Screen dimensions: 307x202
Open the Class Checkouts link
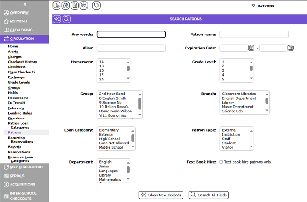22,72
